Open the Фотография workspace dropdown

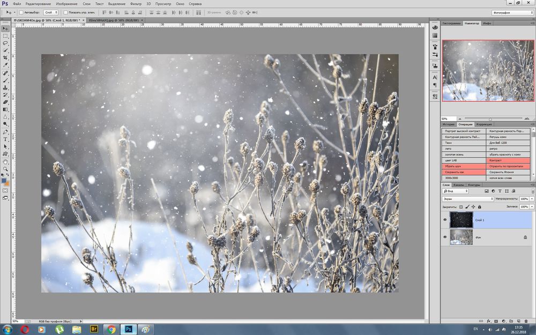click(x=512, y=12)
